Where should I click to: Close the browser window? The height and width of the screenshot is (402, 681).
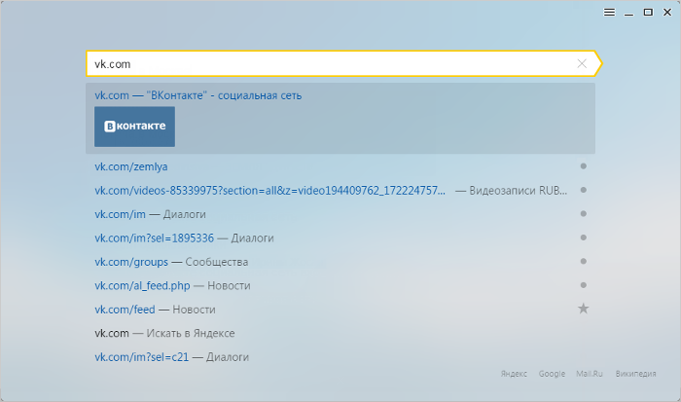(x=667, y=13)
